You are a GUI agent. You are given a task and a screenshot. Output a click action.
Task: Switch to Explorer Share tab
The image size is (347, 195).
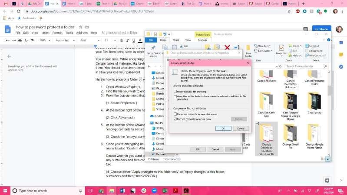click(x=176, y=40)
